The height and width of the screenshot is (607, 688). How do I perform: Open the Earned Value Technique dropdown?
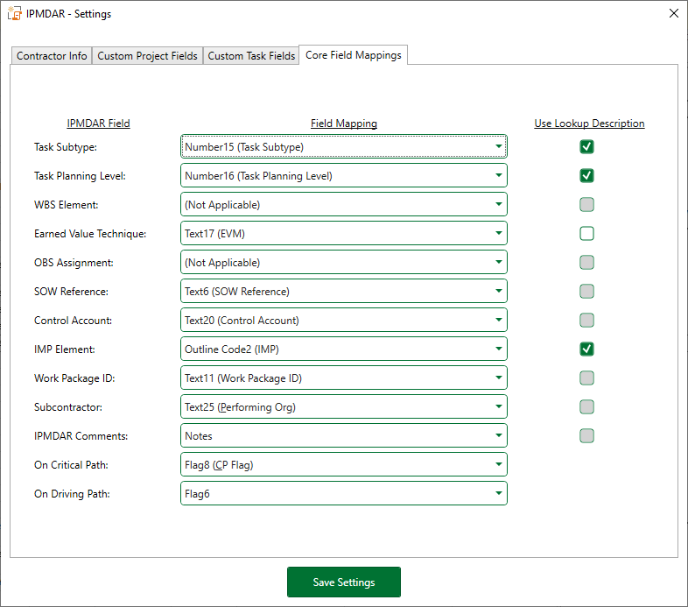(343, 234)
